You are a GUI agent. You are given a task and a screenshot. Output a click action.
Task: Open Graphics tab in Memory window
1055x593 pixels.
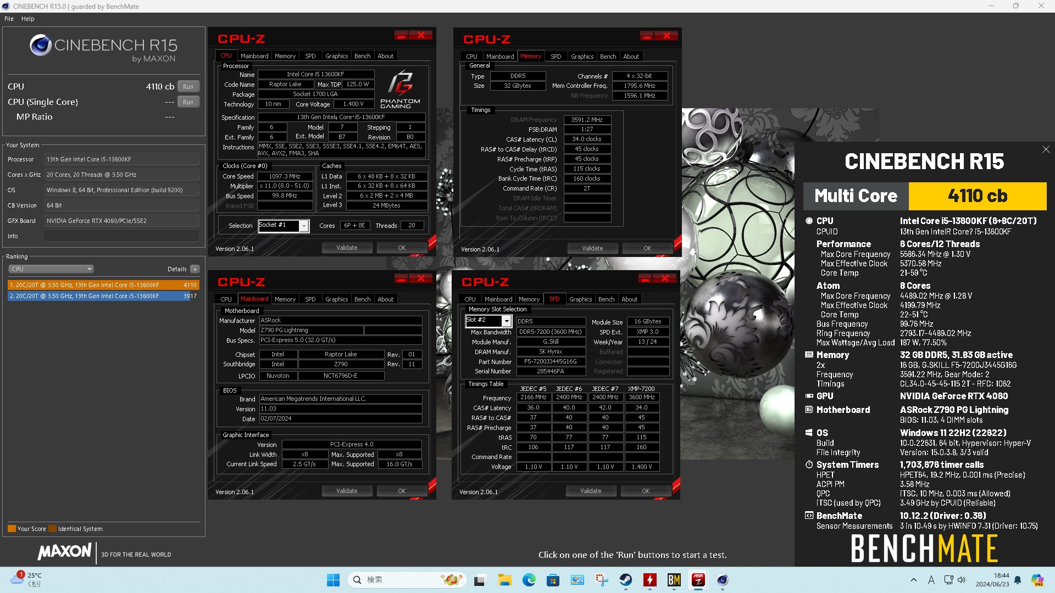[x=582, y=57]
